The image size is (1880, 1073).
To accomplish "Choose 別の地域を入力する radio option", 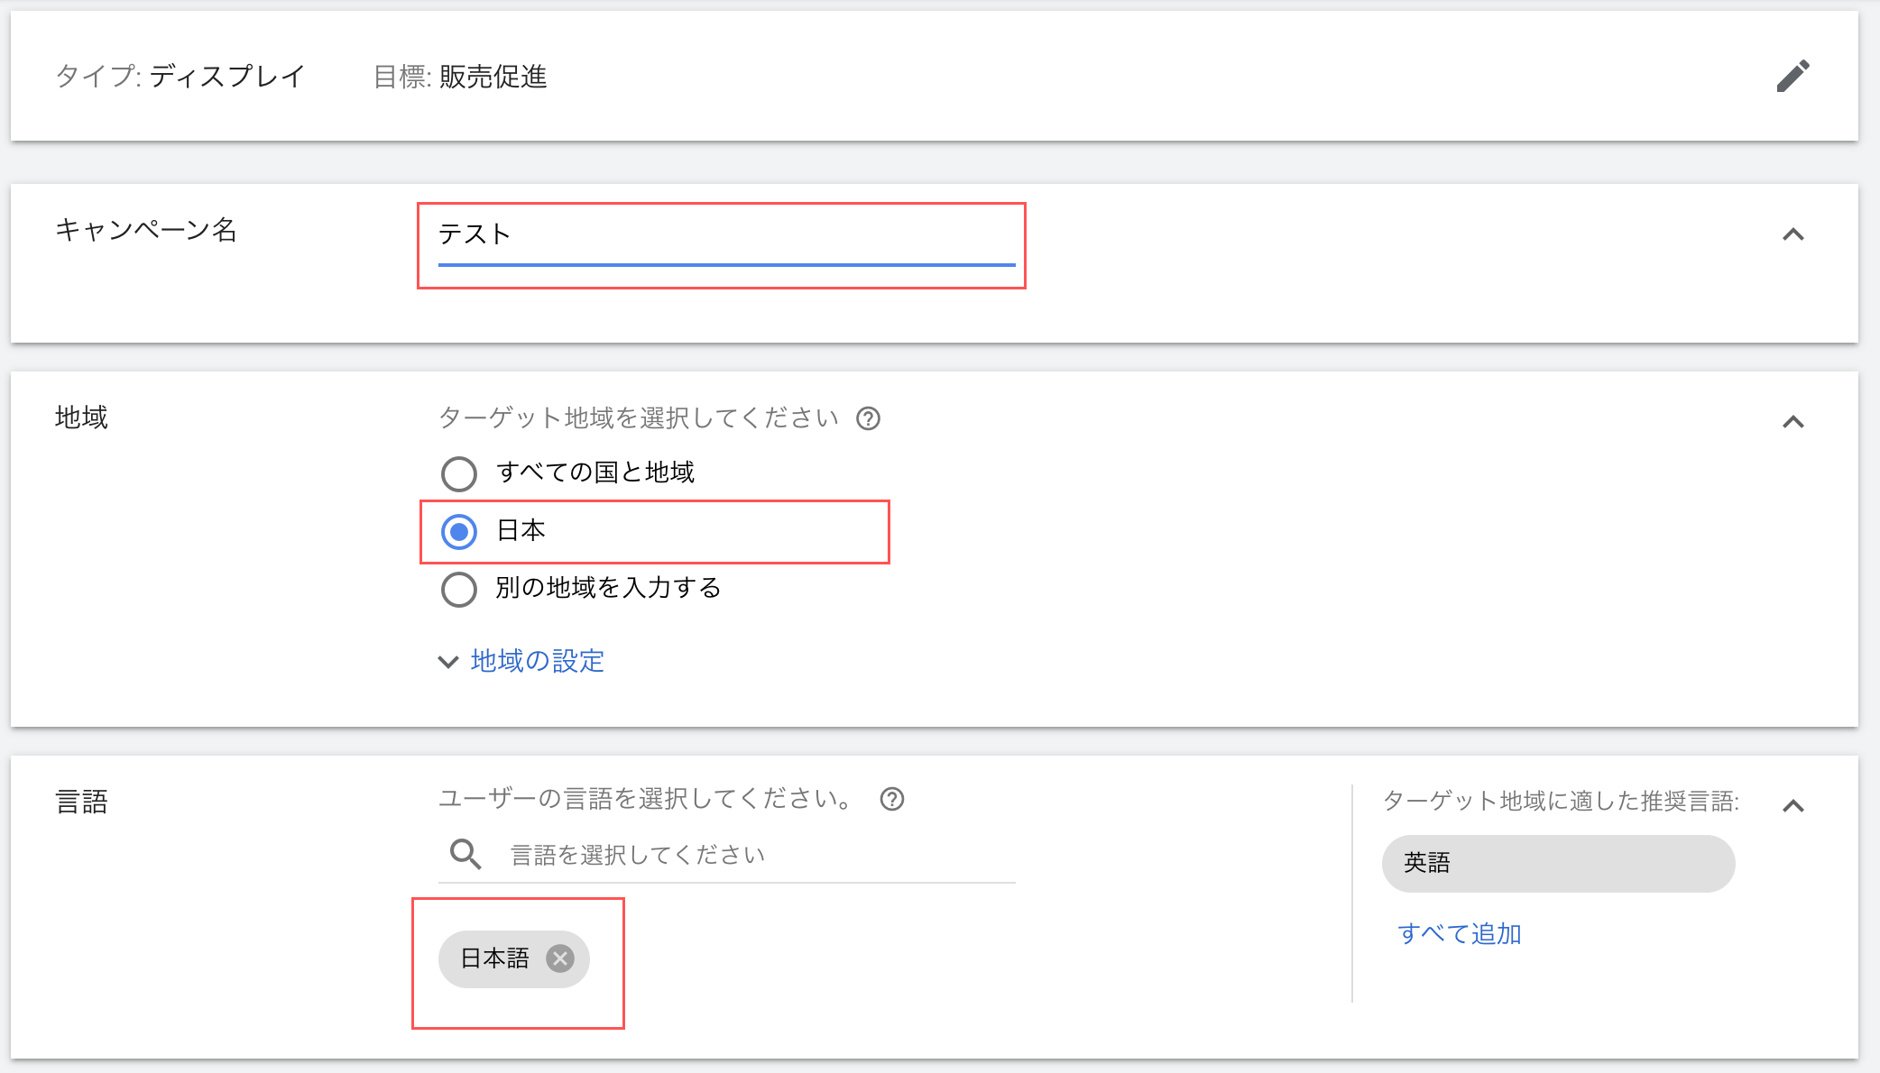I will click(x=459, y=590).
